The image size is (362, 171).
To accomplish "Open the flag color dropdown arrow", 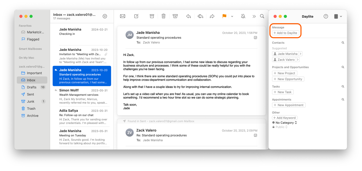I will [x=232, y=16].
